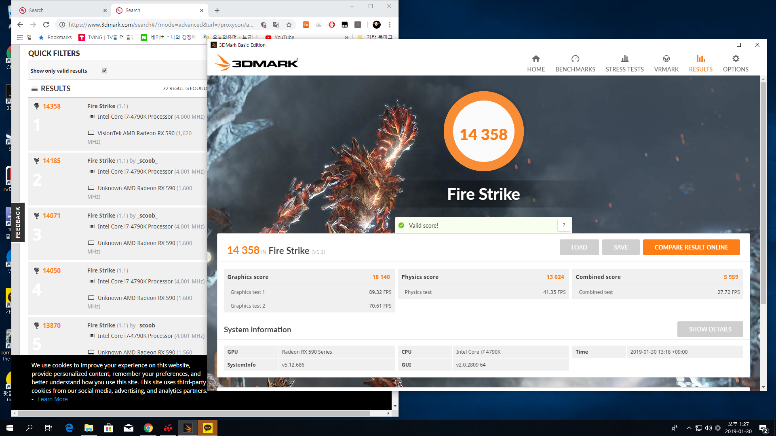Image resolution: width=776 pixels, height=436 pixels.
Task: Open the valid score help question mark
Action: point(564,225)
